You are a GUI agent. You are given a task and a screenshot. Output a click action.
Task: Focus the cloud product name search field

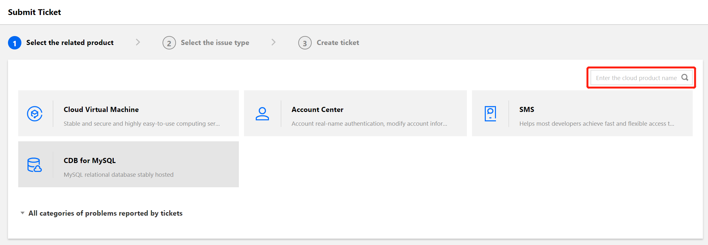tap(636, 78)
